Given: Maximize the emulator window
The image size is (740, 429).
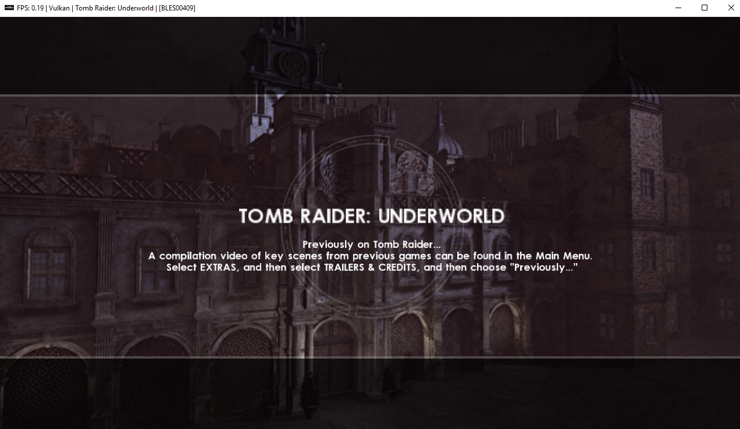Looking at the screenshot, I should 705,8.
